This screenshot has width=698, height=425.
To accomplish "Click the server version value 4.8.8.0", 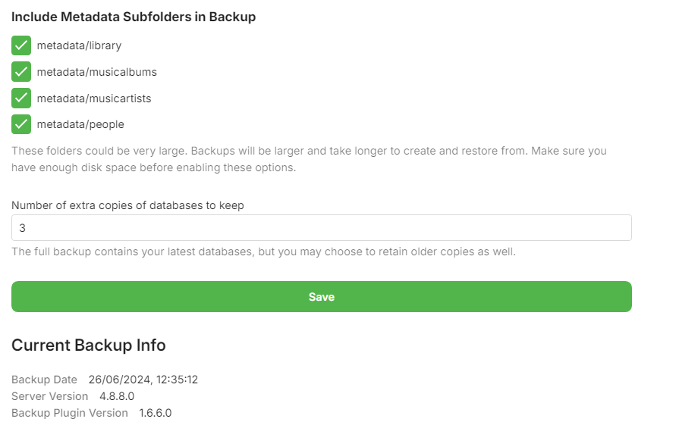I will click(x=117, y=396).
